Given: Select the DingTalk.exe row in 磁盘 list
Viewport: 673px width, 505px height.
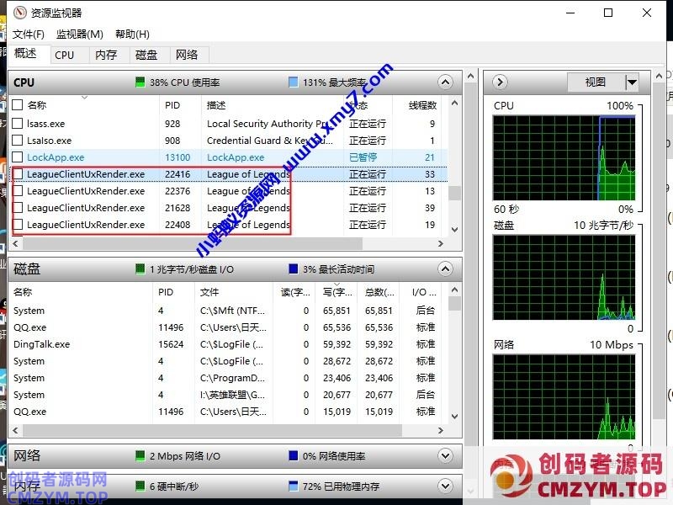Looking at the screenshot, I should pyautogui.click(x=42, y=344).
